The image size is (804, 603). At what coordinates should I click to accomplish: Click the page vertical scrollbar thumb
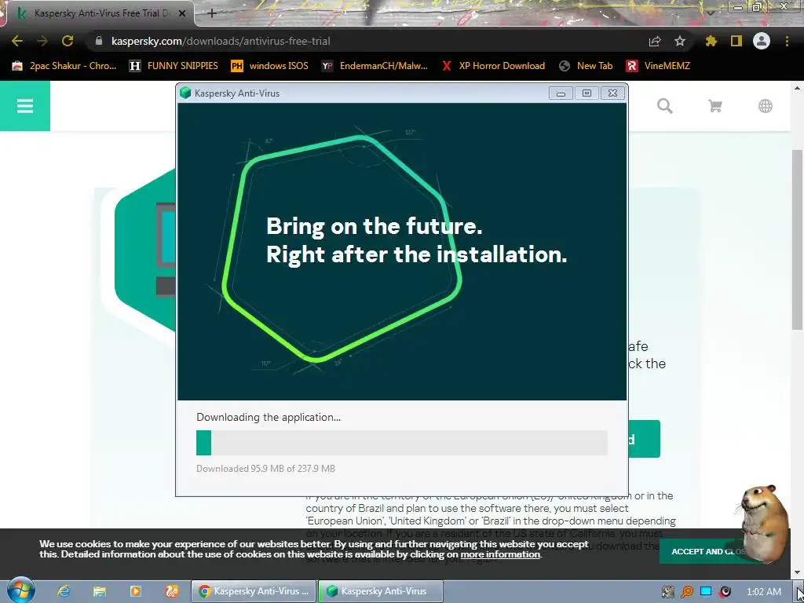tap(797, 240)
